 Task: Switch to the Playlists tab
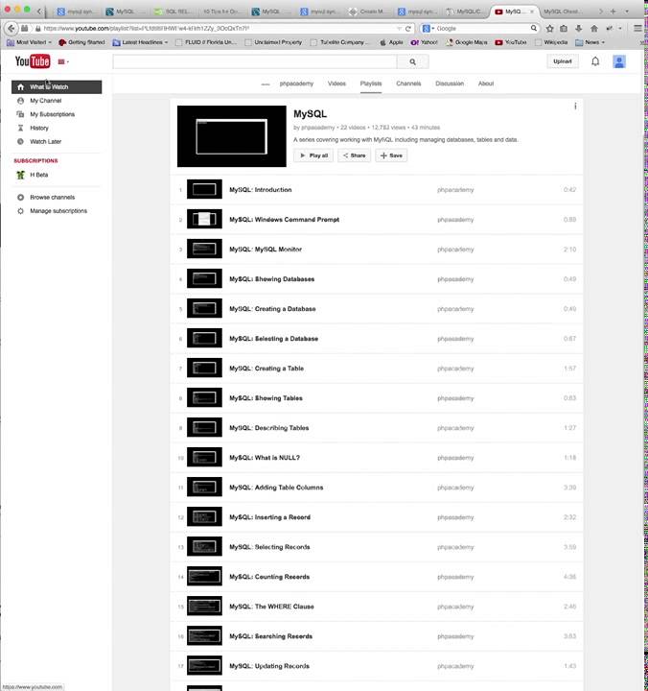tap(371, 83)
